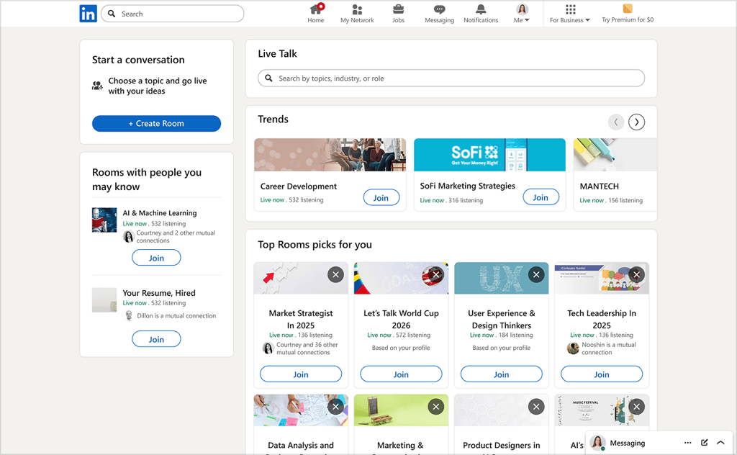Dismiss the User Experience & Design Thinkers card
Viewport: 737px width, 455px height.
pyautogui.click(x=536, y=274)
